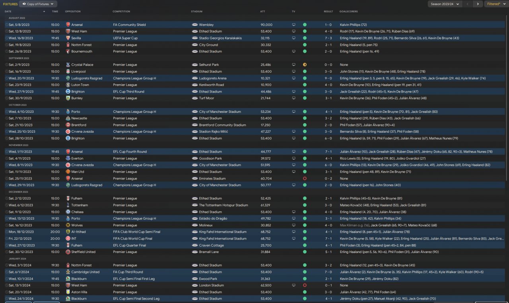Click the Chelsea club badge
The height and width of the screenshot is (303, 509).
click(68, 212)
